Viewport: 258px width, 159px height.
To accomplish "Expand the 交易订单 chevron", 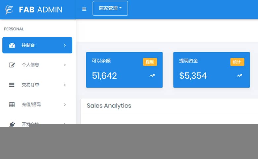I will [x=65, y=85].
